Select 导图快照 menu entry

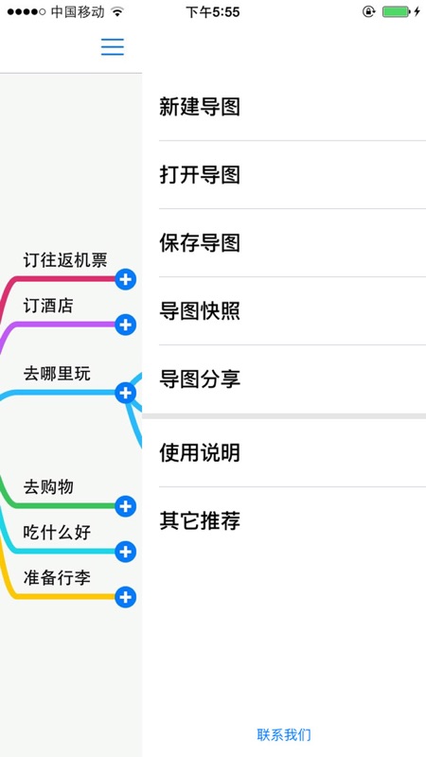click(x=284, y=311)
